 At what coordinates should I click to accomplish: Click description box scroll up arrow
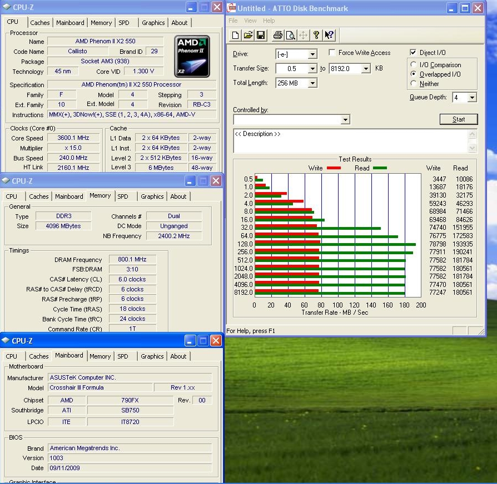(x=472, y=134)
